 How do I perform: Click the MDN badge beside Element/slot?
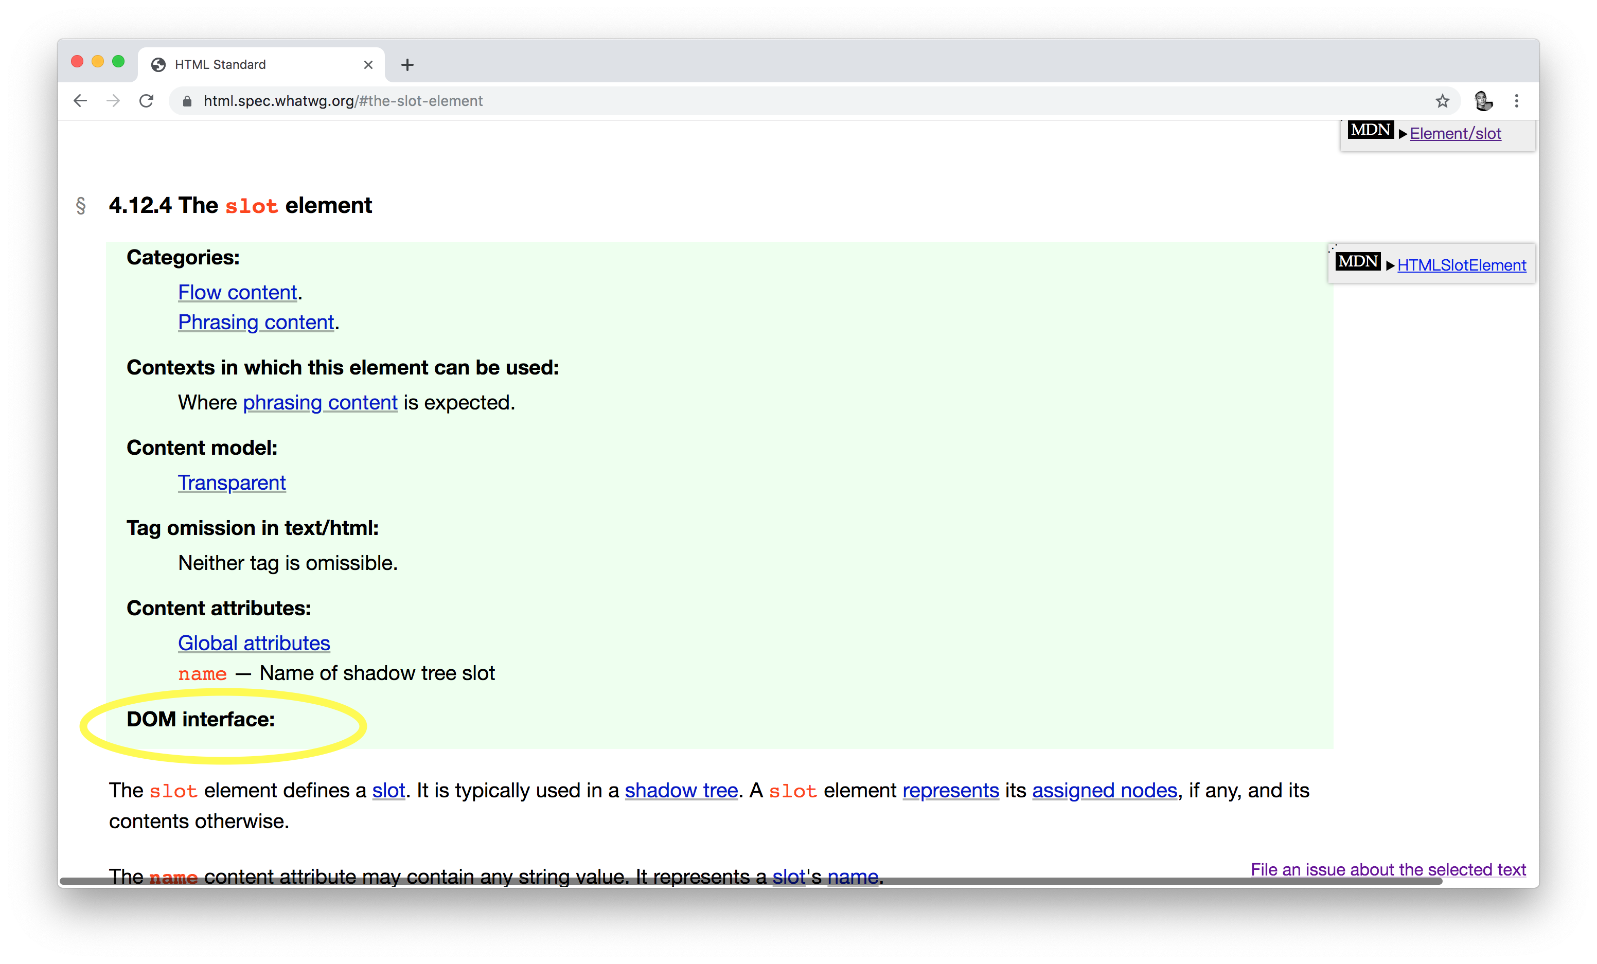tap(1370, 130)
